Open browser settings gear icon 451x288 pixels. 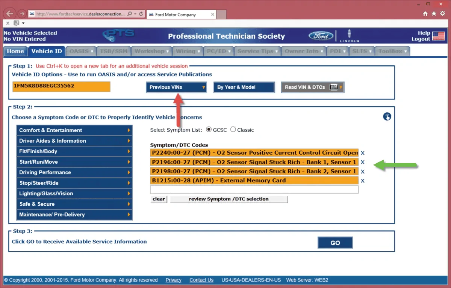[x=443, y=14]
